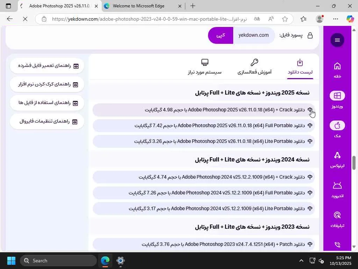This screenshot has height=269, width=358.
Task: Open a new browser tab
Action: click(x=193, y=6)
